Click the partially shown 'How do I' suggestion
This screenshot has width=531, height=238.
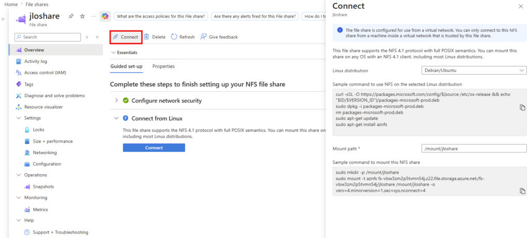[314, 16]
